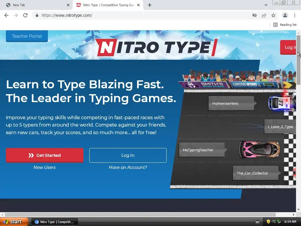Viewport: 301px width, 226px height.
Task: Switch to the New Tab tab
Action: 36,5
